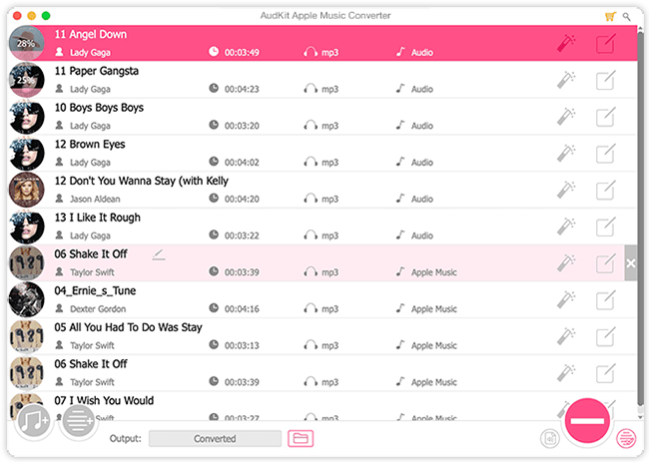Open effects wand for 04_Ernie_s_Tune

click(566, 299)
